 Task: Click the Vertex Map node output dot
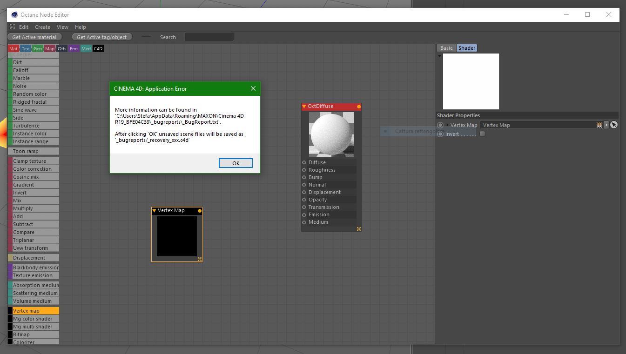pyautogui.click(x=200, y=211)
